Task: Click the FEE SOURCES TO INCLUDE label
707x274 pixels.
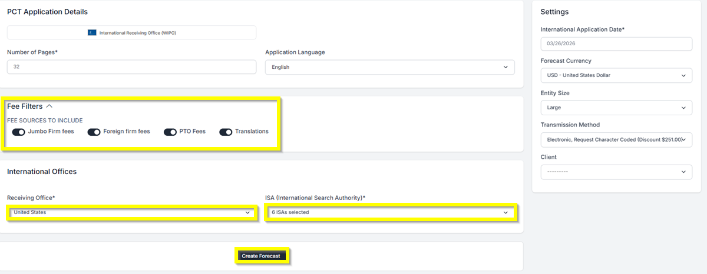Action: (x=45, y=121)
